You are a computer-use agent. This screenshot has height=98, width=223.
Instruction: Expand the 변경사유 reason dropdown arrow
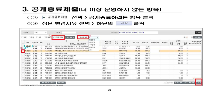98,38
